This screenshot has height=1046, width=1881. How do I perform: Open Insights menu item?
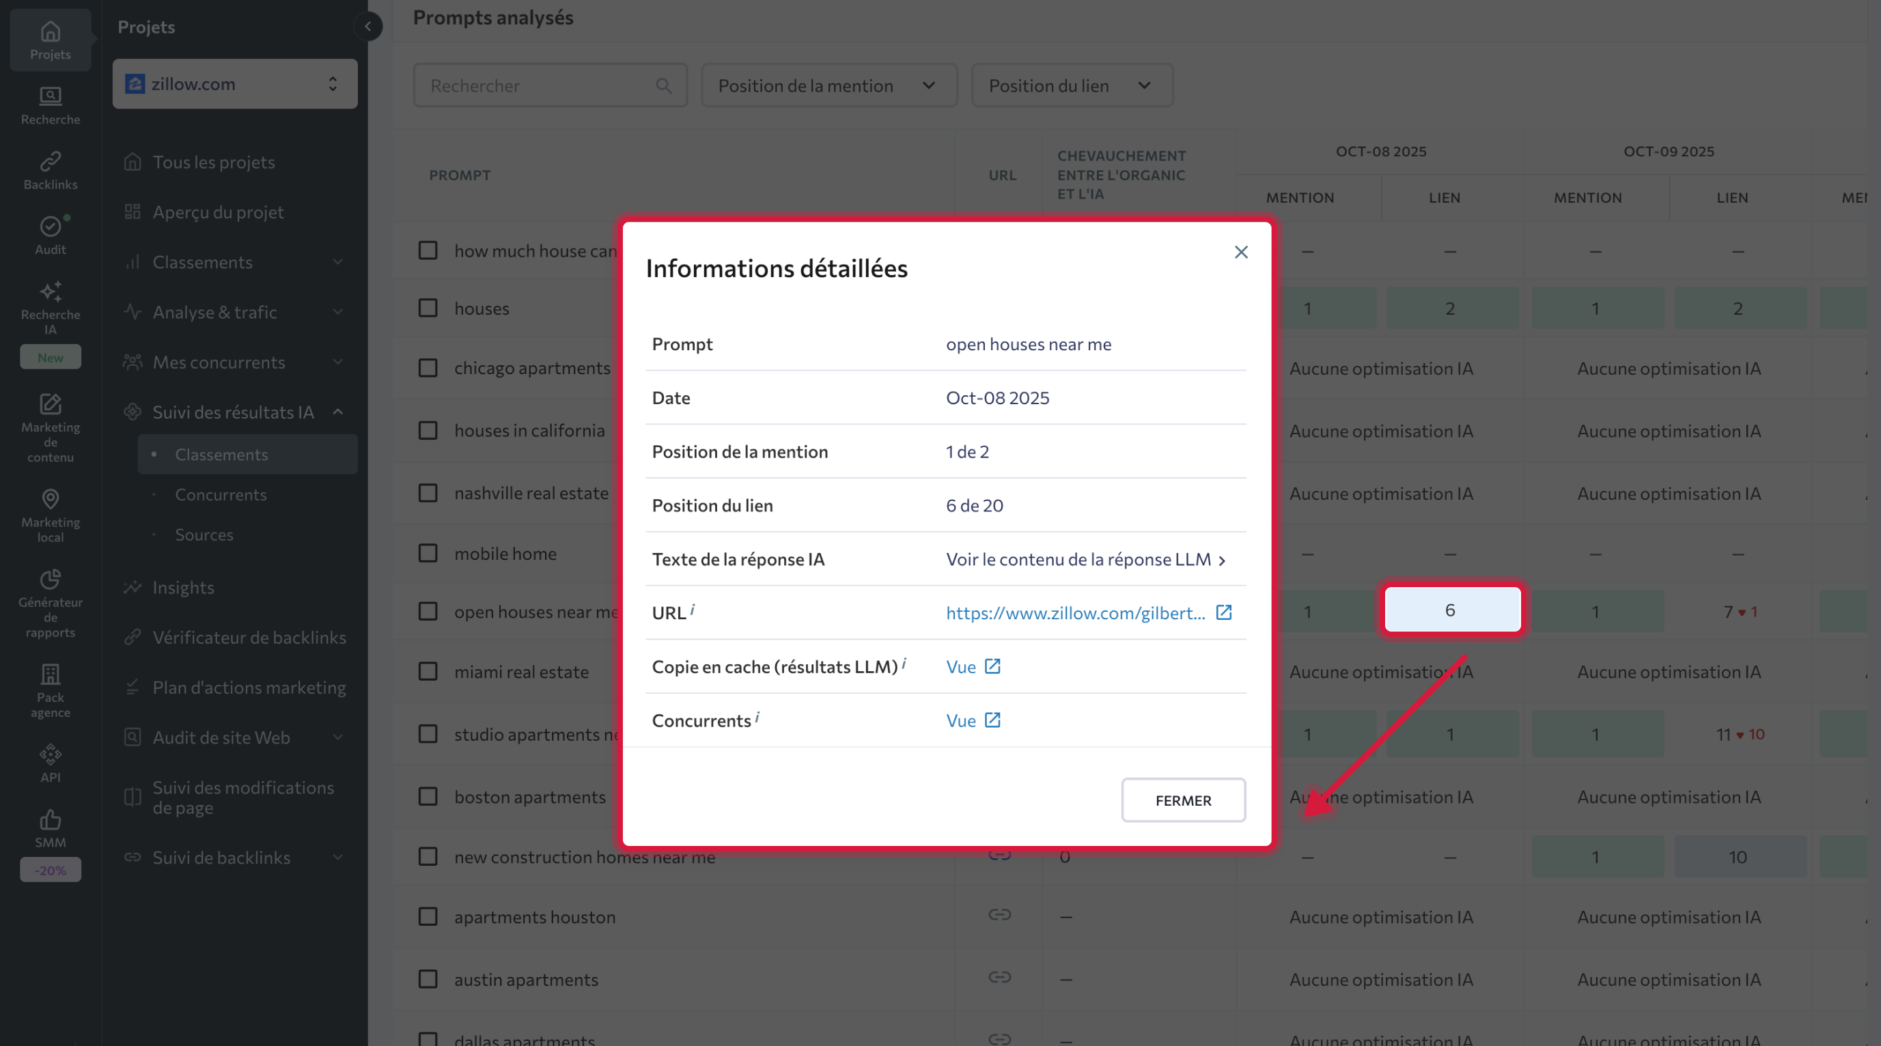tap(183, 587)
